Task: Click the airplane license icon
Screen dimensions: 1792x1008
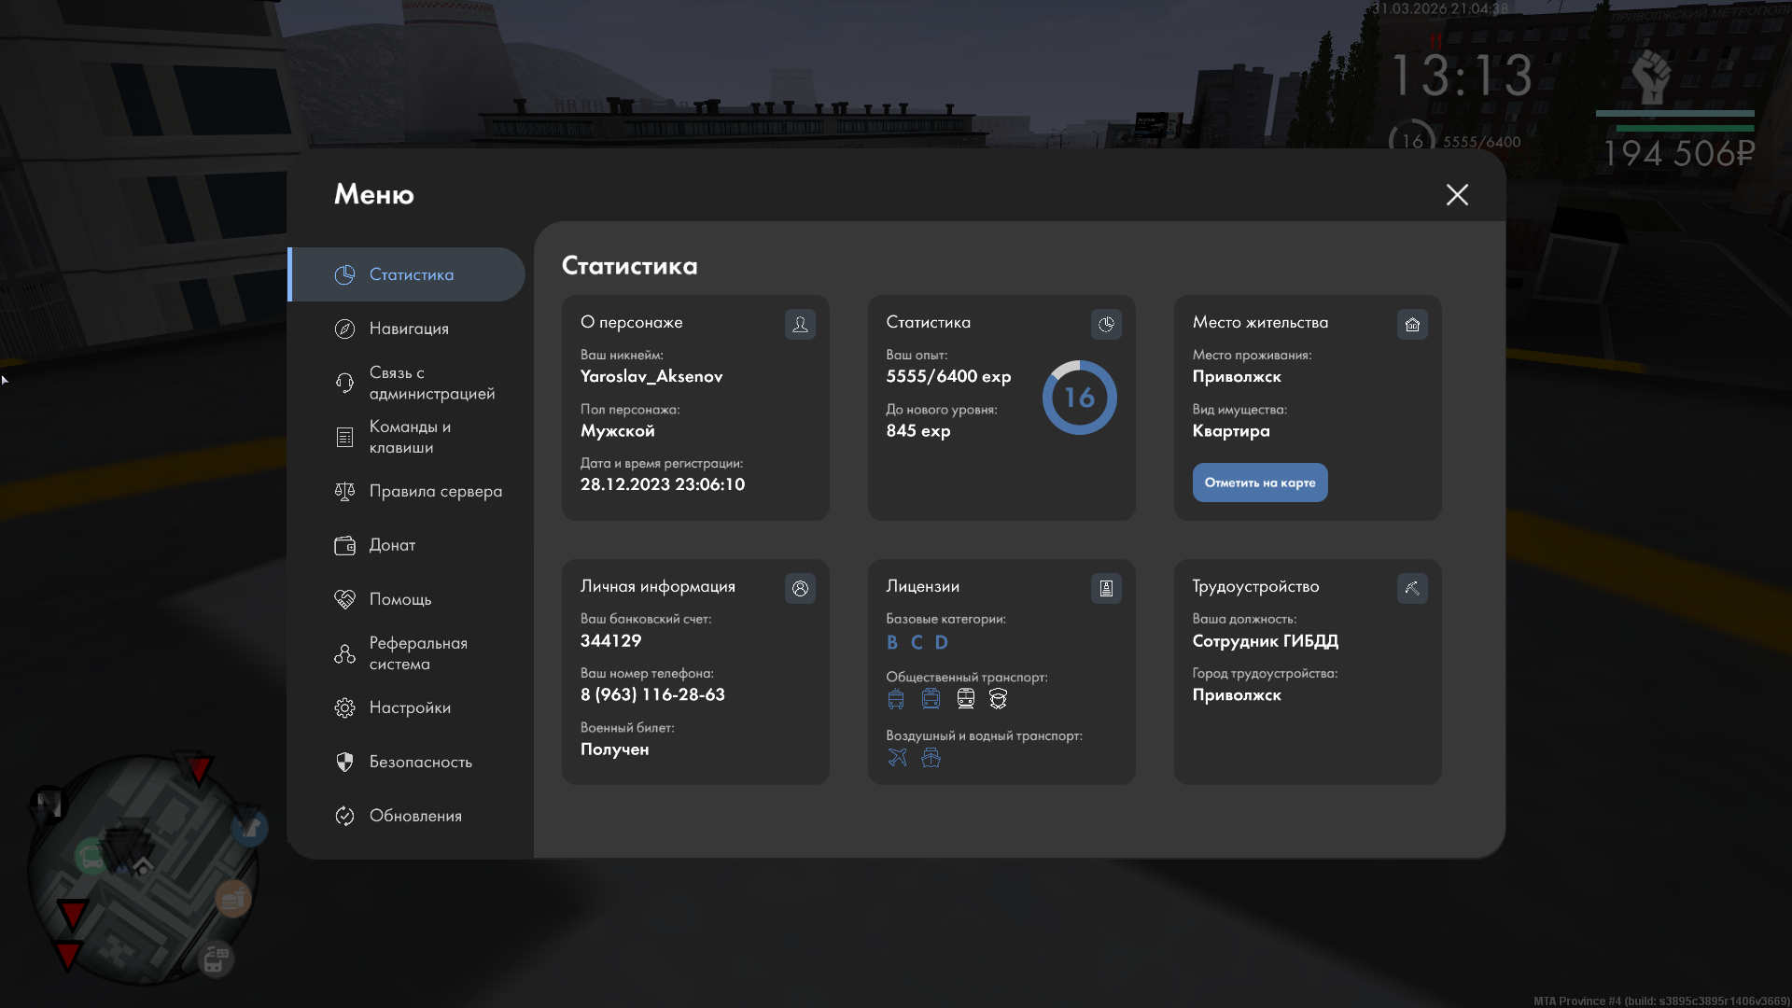Action: 897,757
